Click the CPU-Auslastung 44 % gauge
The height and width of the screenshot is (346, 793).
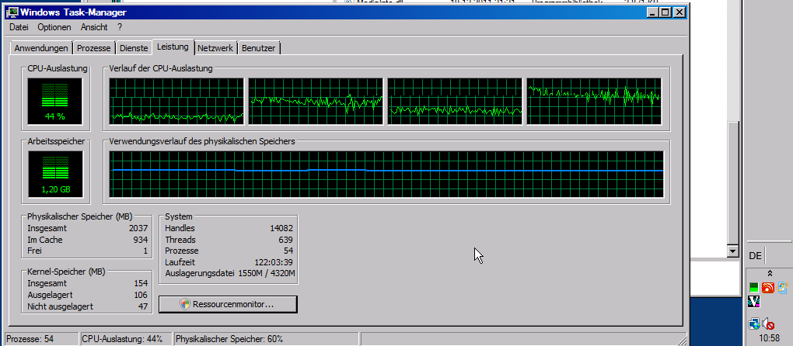click(x=54, y=100)
